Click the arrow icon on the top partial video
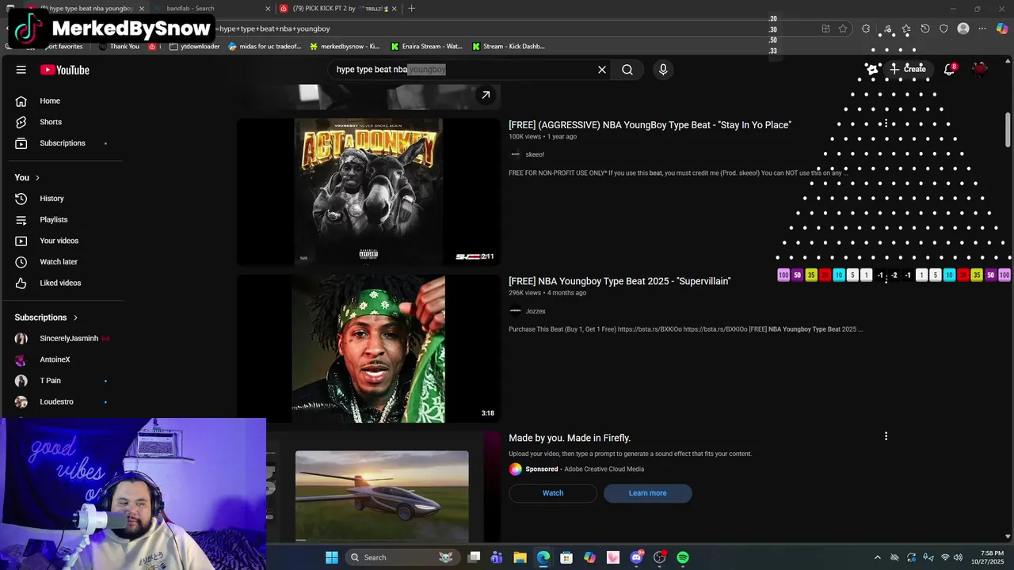 (x=486, y=95)
